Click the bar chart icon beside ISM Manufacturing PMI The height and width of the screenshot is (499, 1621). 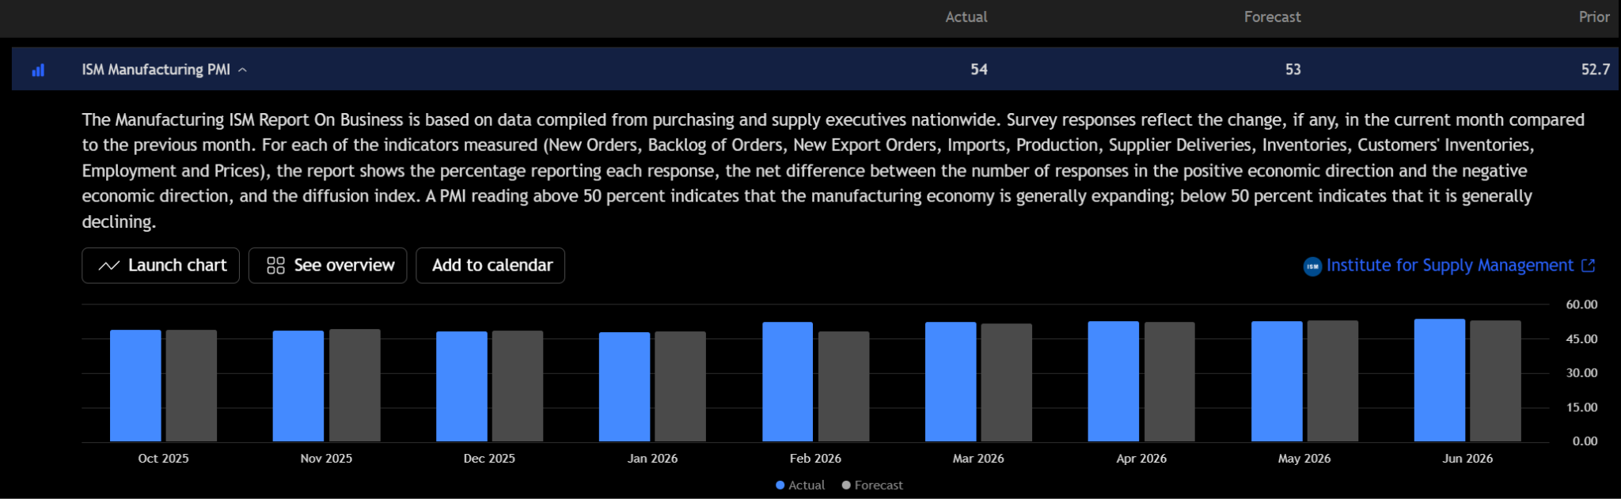pos(38,70)
